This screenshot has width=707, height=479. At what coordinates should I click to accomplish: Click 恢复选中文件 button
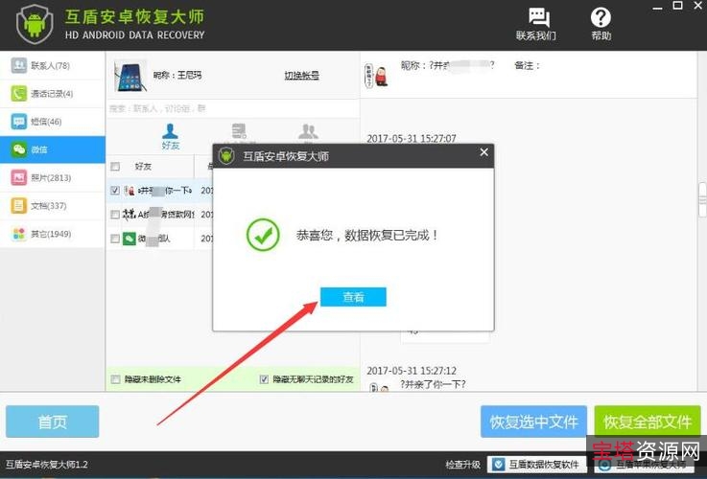point(534,422)
